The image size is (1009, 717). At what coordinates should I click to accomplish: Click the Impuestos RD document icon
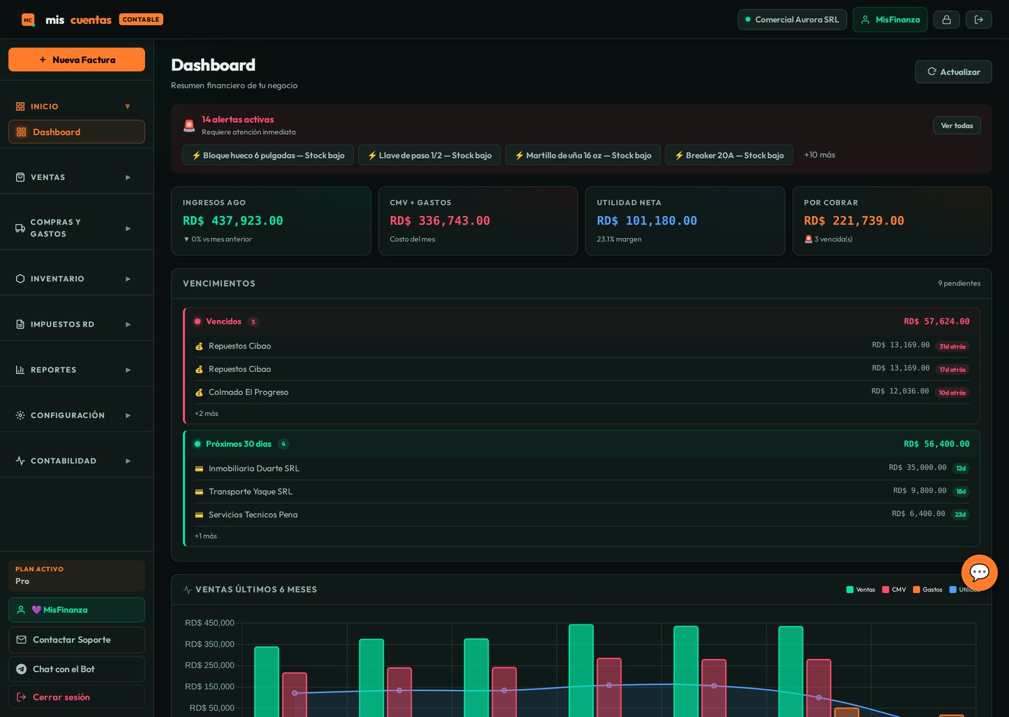point(20,324)
